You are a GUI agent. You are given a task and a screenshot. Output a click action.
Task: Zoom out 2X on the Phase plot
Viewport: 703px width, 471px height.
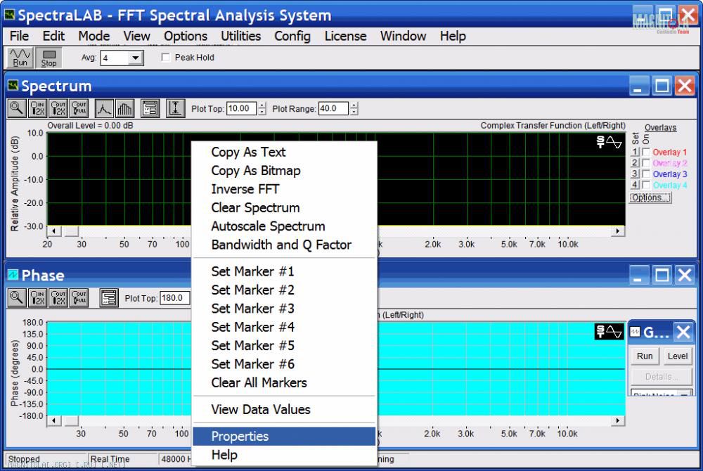pyautogui.click(x=59, y=298)
